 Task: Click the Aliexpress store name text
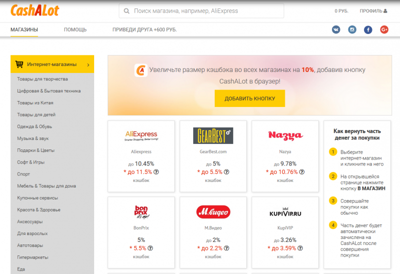pos(141,151)
